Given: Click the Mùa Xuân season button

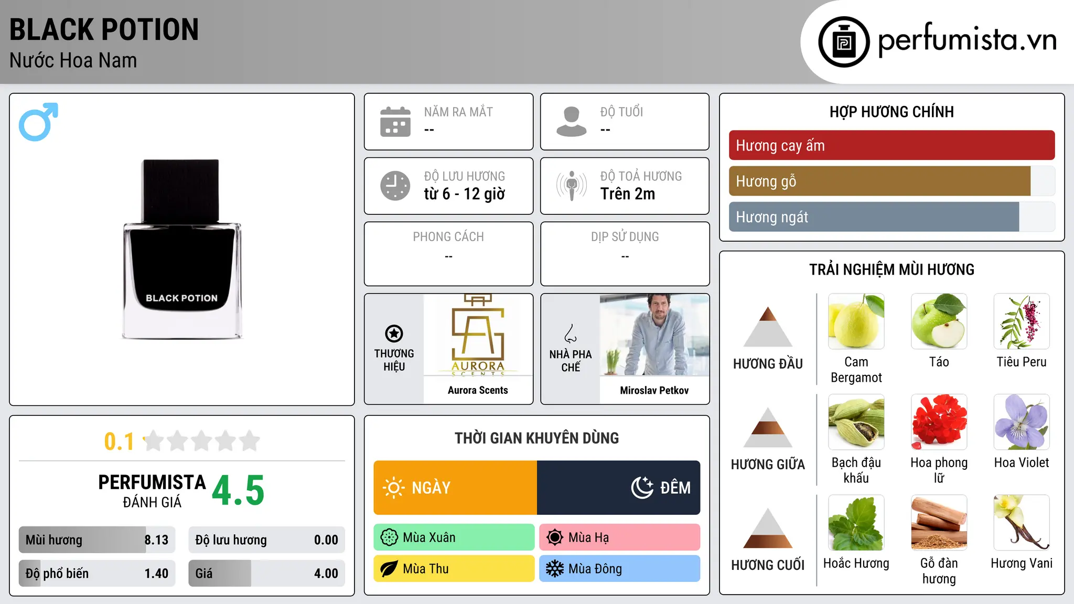Looking at the screenshot, I should click(454, 537).
